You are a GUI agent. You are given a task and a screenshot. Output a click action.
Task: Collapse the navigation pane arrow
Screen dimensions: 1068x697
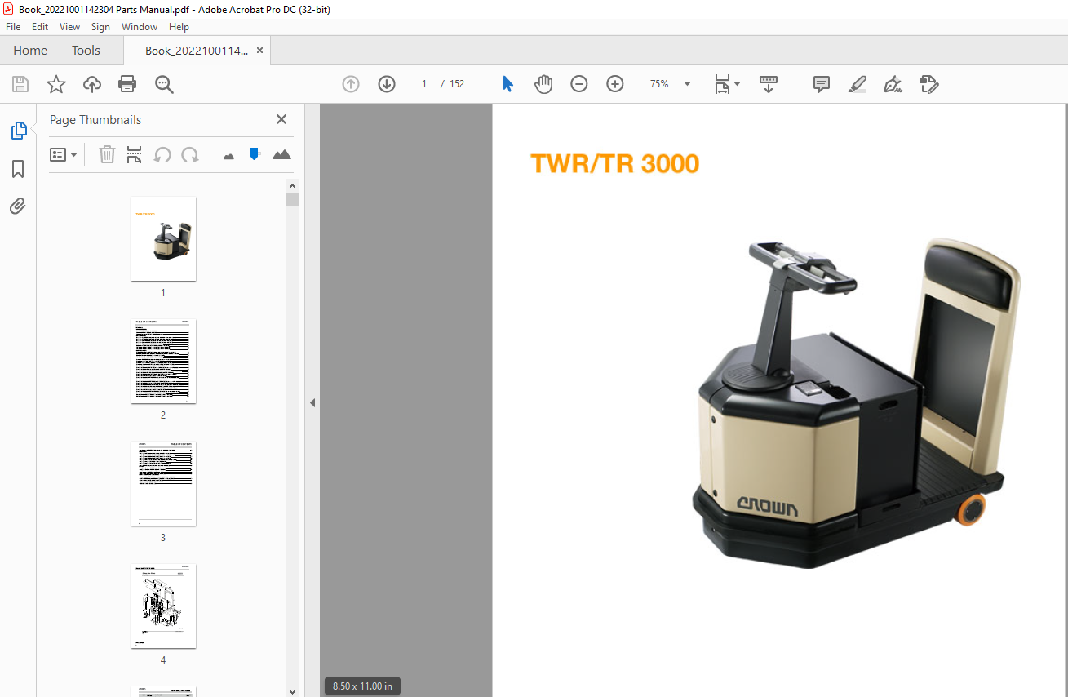[x=312, y=402]
